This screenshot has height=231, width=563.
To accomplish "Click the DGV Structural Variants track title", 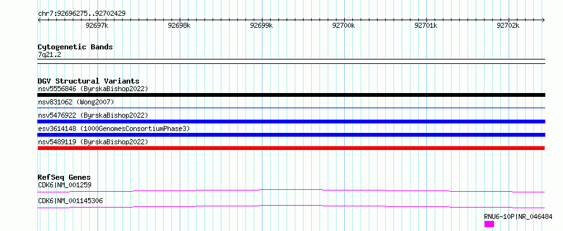I will (89, 81).
